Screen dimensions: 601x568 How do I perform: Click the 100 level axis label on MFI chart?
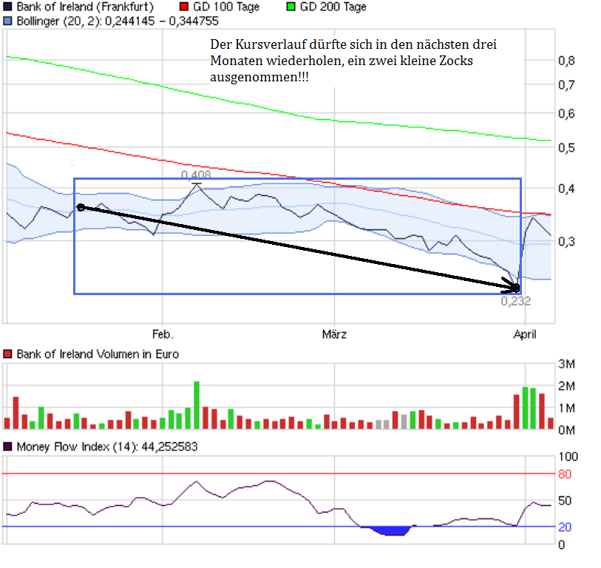coord(568,457)
